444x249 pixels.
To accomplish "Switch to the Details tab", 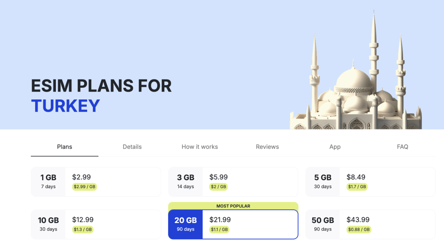I will point(132,147).
